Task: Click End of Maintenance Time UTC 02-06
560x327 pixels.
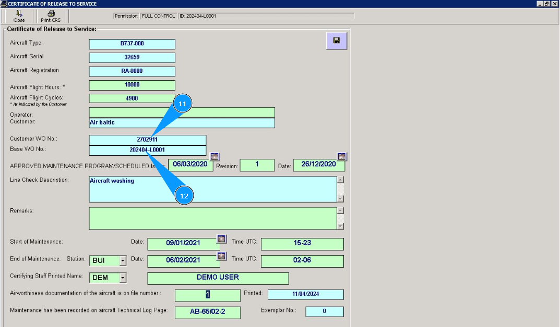Action: pos(303,261)
